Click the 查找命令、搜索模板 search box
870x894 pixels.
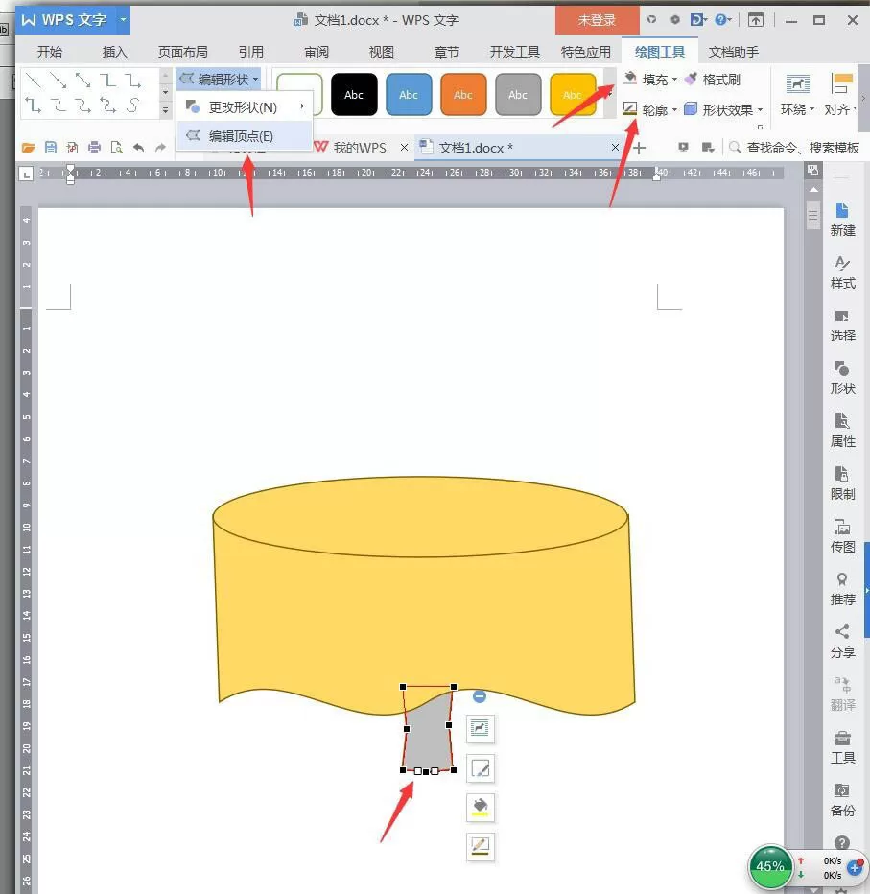[794, 148]
